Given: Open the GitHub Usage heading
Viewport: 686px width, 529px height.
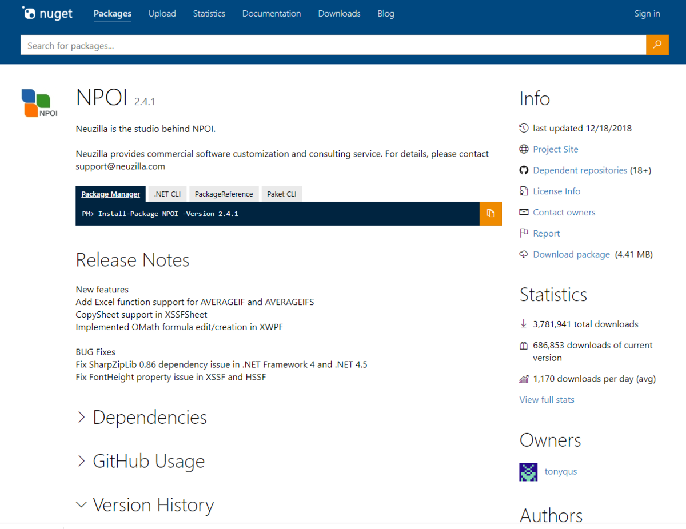Looking at the screenshot, I should click(x=149, y=461).
